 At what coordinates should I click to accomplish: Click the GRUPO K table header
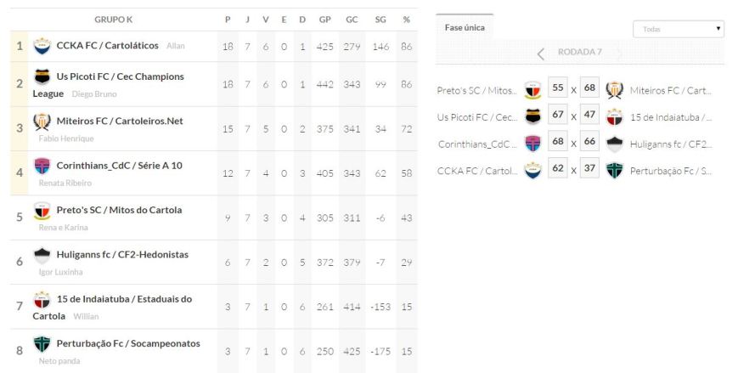click(x=113, y=20)
